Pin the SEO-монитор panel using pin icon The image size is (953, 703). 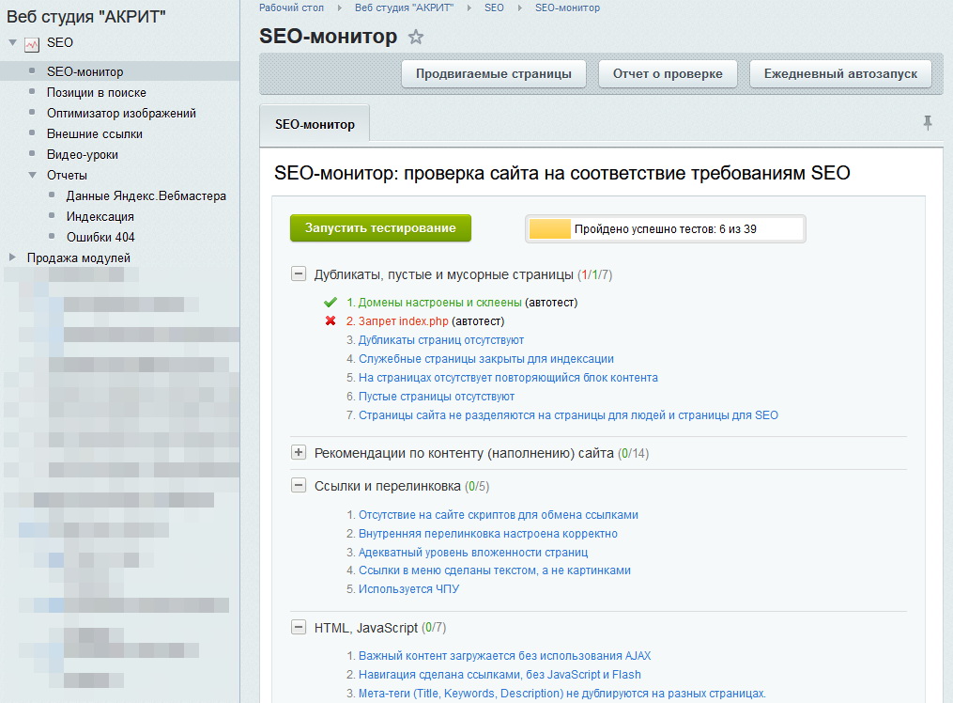pos(928,123)
